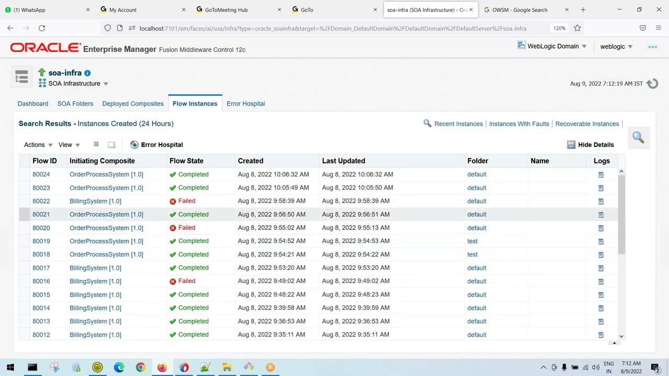Image resolution: width=669 pixels, height=376 pixels.
Task: Open the three-dots menu in header
Action: pos(652,47)
